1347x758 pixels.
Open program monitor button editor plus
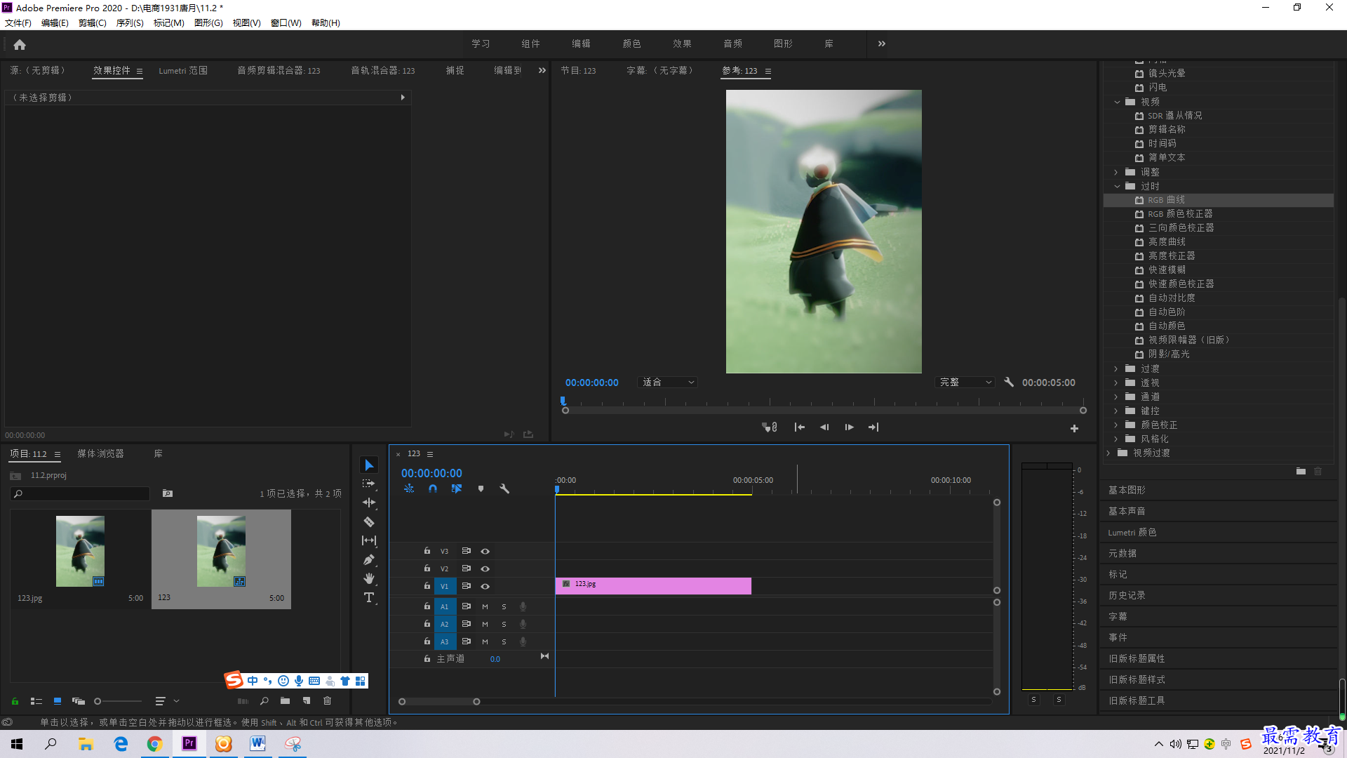[x=1074, y=428]
